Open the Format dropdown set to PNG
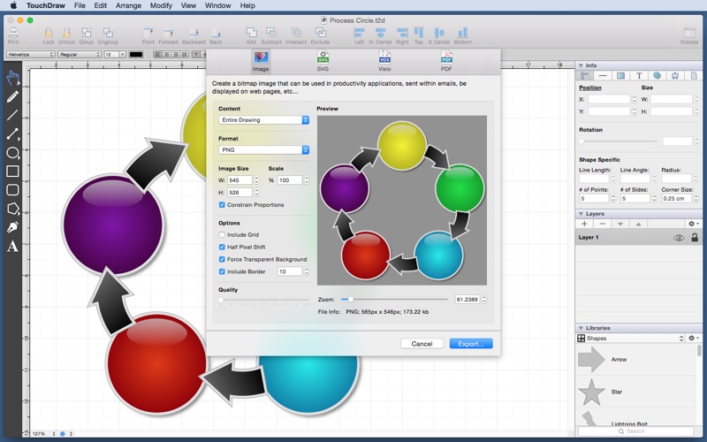This screenshot has height=442, width=707. tap(263, 150)
